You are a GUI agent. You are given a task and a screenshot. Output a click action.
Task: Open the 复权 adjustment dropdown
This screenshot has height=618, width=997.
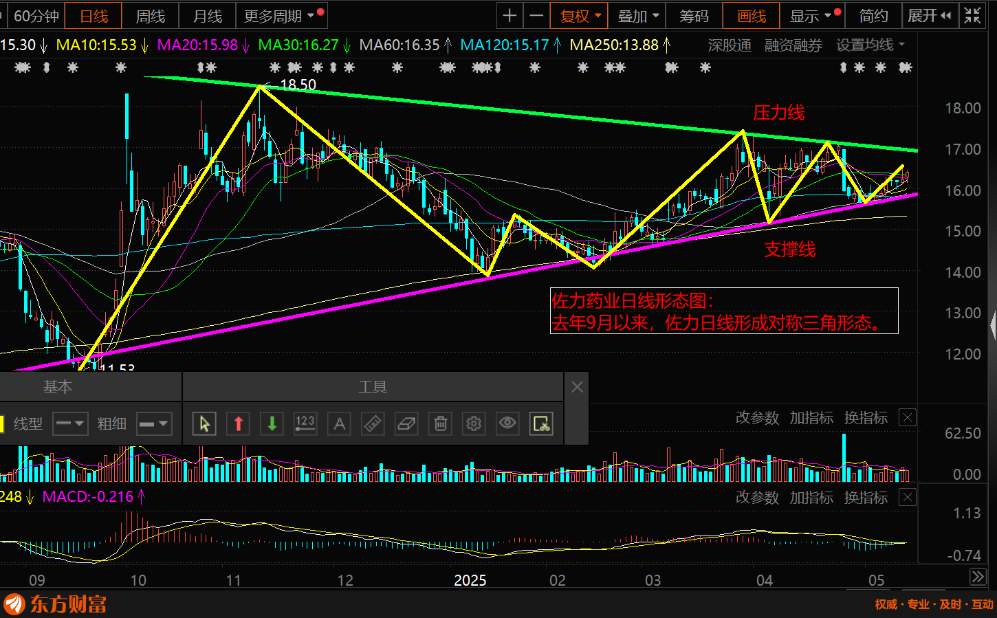click(x=580, y=15)
